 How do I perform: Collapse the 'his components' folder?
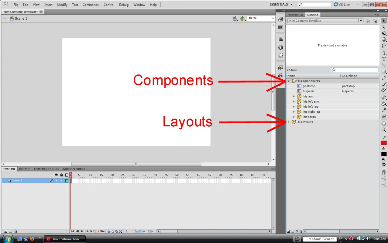tap(288, 81)
